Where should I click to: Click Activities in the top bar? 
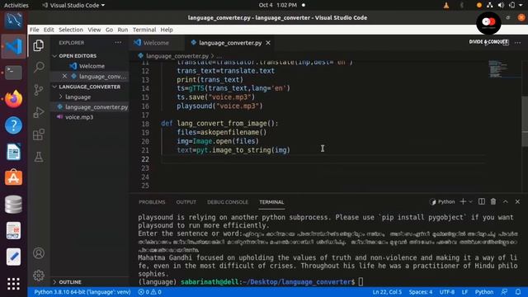16,5
